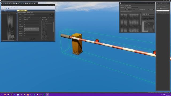Click the LodDist input field
171x96 pixels.
click(x=32, y=25)
